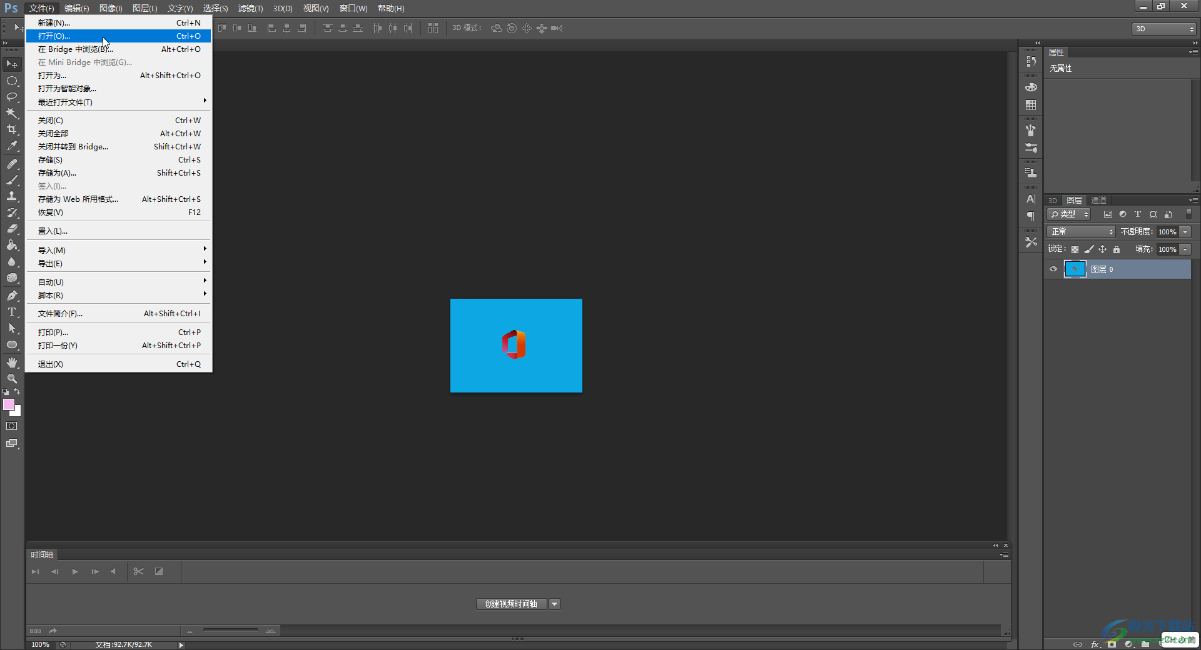Open the 滤镜(T) menu

[x=250, y=8]
